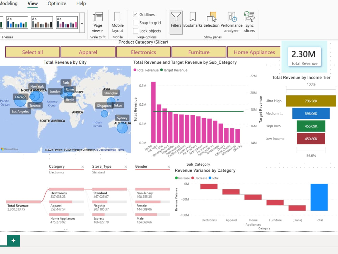Viewport: 338px width, 254px height.
Task: Remove the Store_Type level from decomposition tree
Action: 126,167
